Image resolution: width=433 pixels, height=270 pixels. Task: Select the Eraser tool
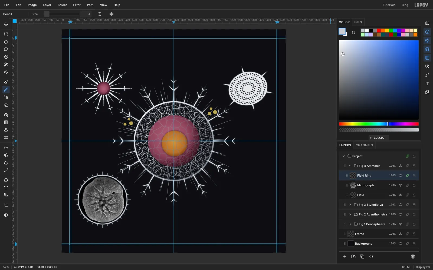[6, 105]
